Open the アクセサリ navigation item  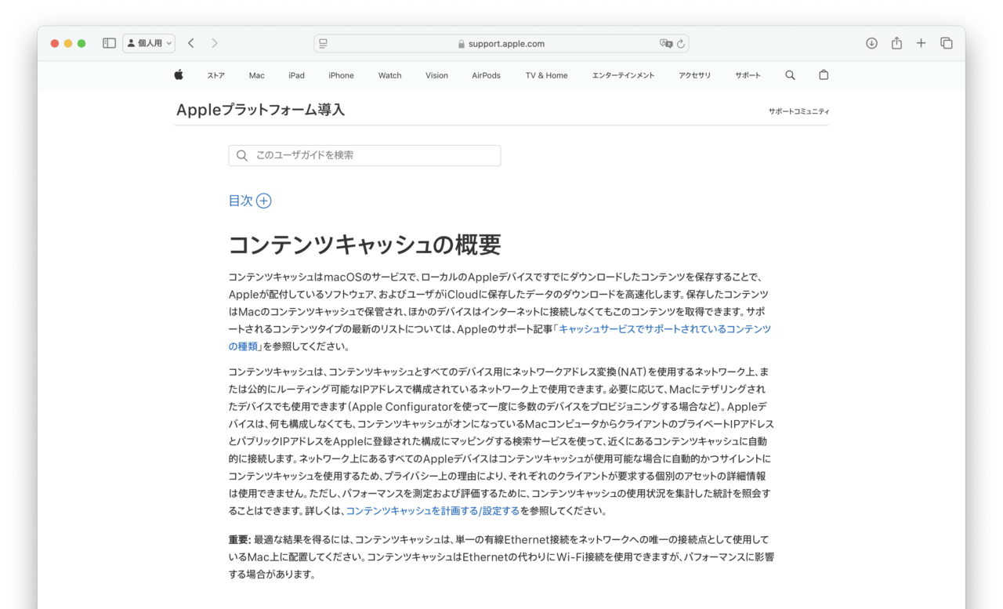click(x=695, y=76)
